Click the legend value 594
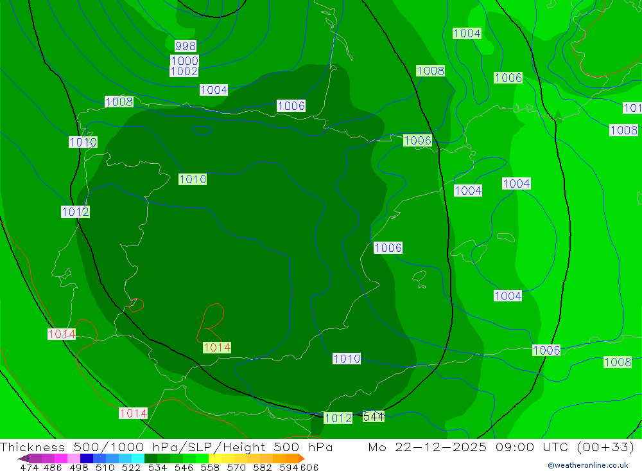Viewport: 642px width, 471px height. point(289,468)
